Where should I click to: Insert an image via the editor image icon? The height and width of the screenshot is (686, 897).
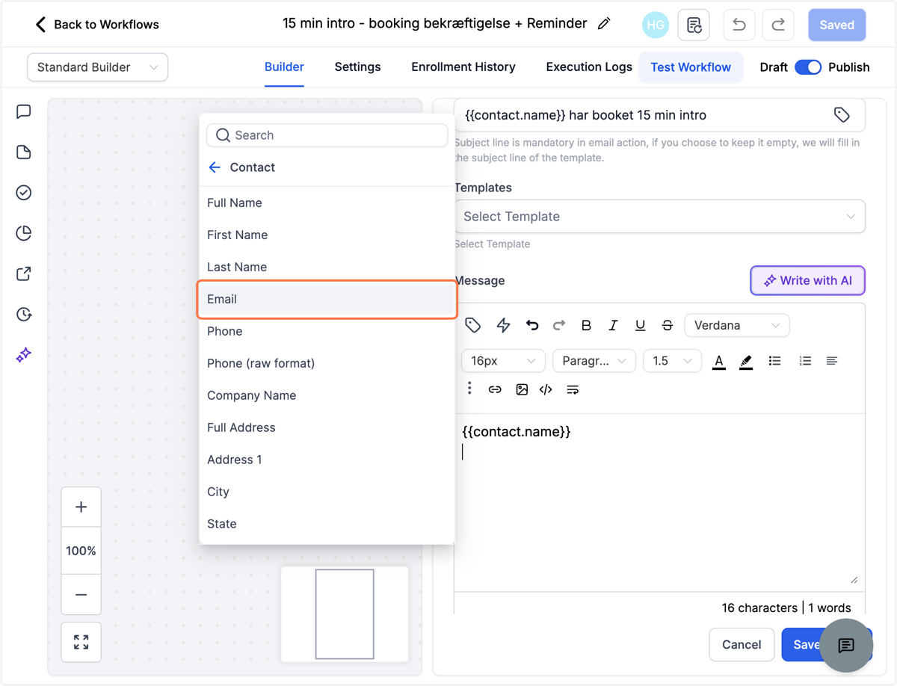tap(522, 389)
